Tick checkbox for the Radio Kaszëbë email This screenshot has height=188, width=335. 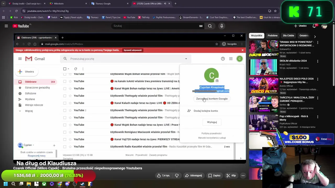pyautogui.click(x=65, y=146)
